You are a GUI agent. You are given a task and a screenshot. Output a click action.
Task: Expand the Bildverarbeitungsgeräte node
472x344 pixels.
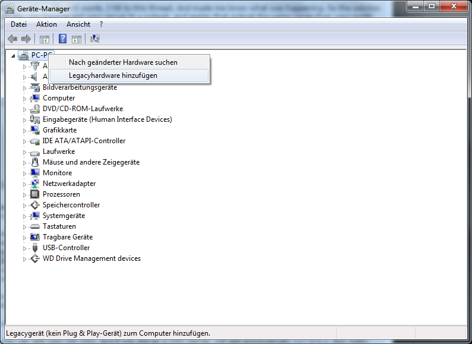[25, 88]
